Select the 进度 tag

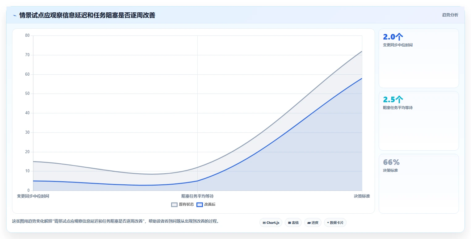point(313,223)
